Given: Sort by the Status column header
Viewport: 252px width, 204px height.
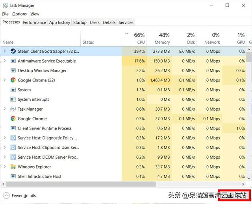Looking at the screenshot, I should 101,39.
